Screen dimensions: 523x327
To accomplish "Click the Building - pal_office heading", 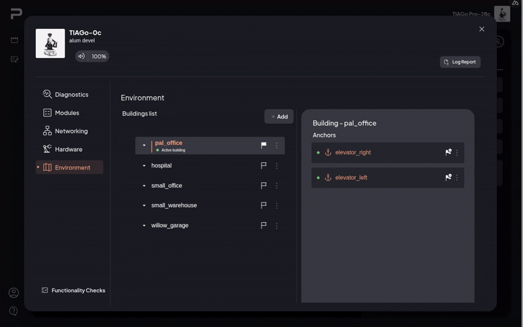I will click(x=345, y=123).
